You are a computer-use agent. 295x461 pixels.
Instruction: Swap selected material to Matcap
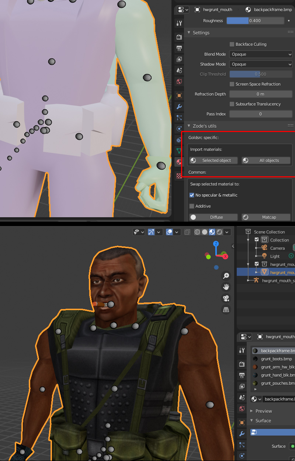(266, 217)
